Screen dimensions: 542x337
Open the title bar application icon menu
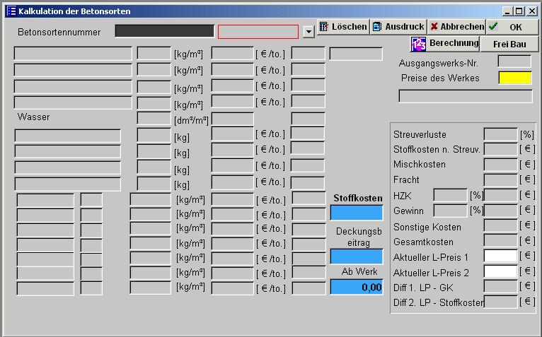click(x=10, y=11)
